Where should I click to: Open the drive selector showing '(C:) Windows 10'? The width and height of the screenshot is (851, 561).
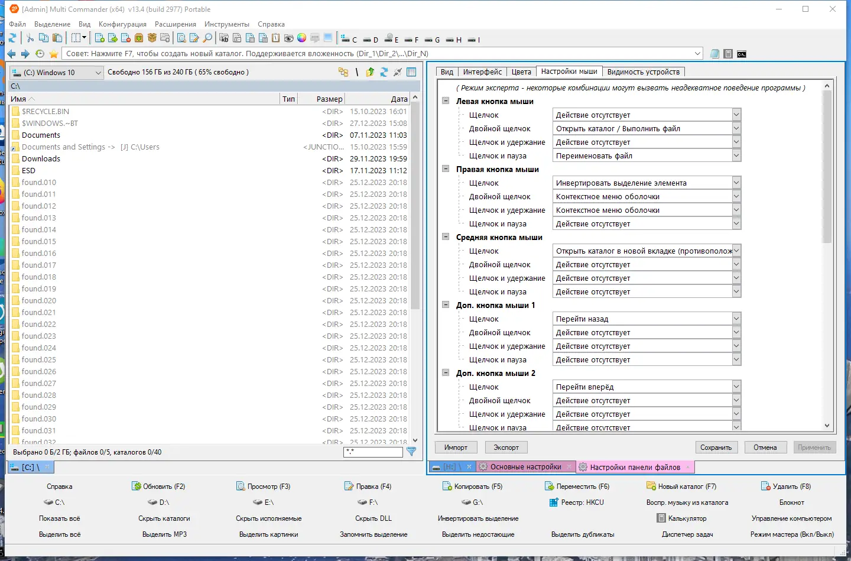pyautogui.click(x=56, y=72)
